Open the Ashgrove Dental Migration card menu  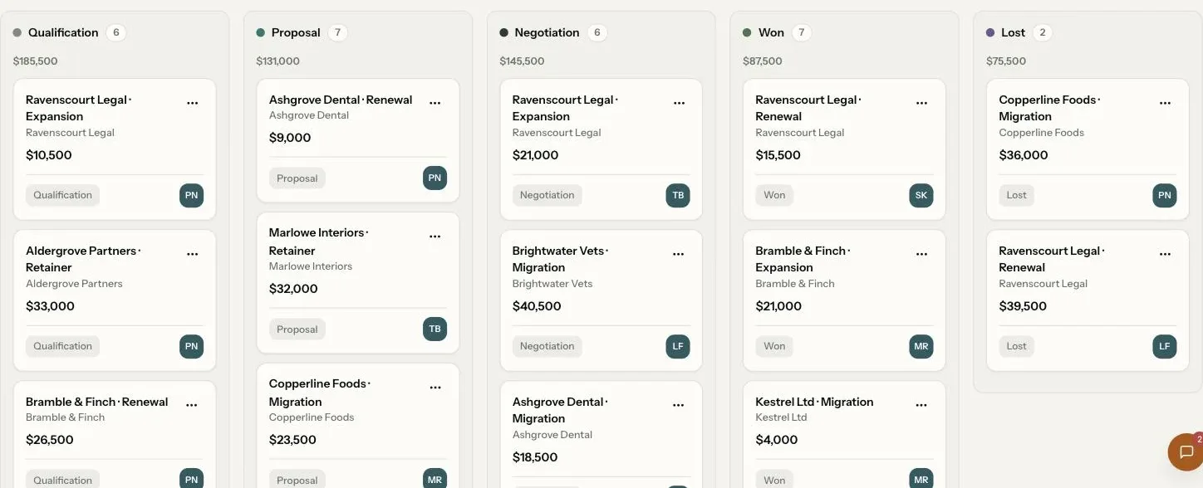pos(678,405)
